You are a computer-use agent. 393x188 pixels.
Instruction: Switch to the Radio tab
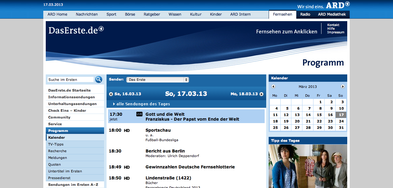[x=305, y=14]
